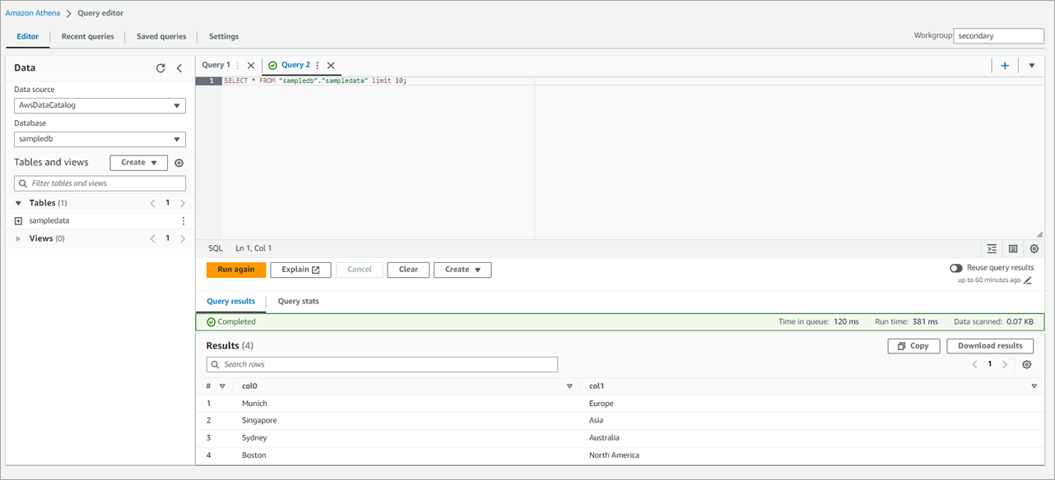This screenshot has height=480, width=1055.
Task: Click Singapore cell in results
Action: click(259, 421)
